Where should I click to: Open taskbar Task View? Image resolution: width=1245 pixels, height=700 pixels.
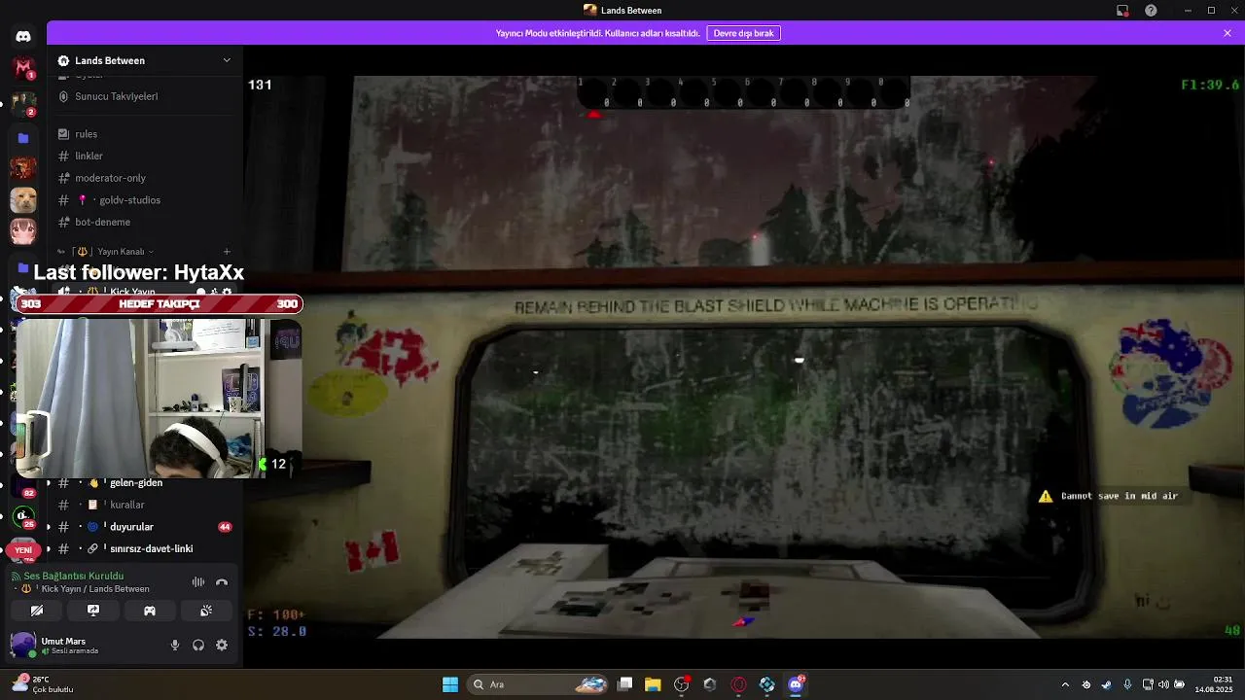(625, 684)
